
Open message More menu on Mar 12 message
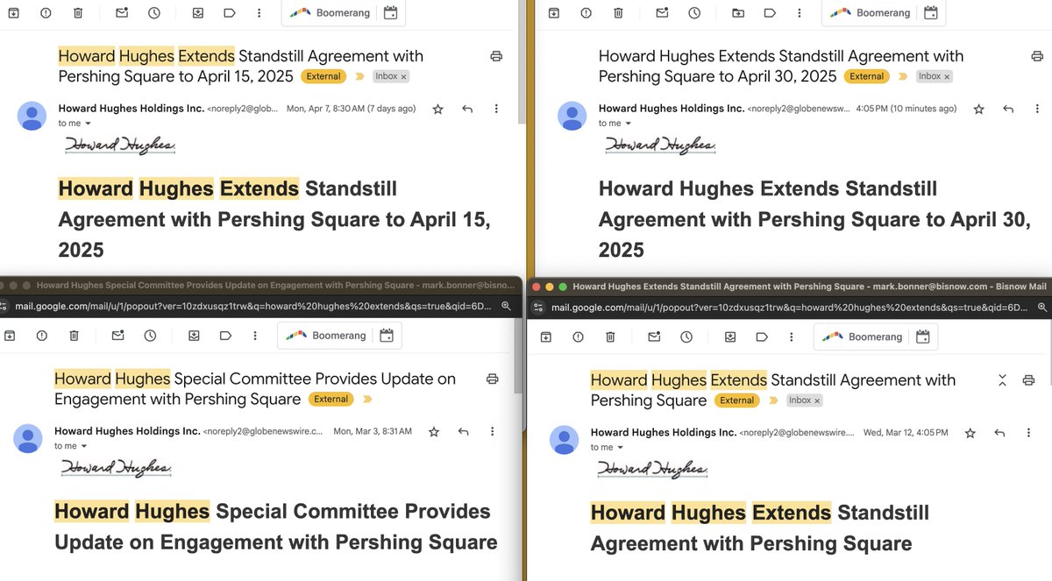point(1029,433)
